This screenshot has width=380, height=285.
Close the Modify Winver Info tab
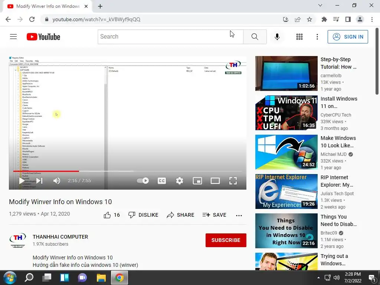click(86, 7)
